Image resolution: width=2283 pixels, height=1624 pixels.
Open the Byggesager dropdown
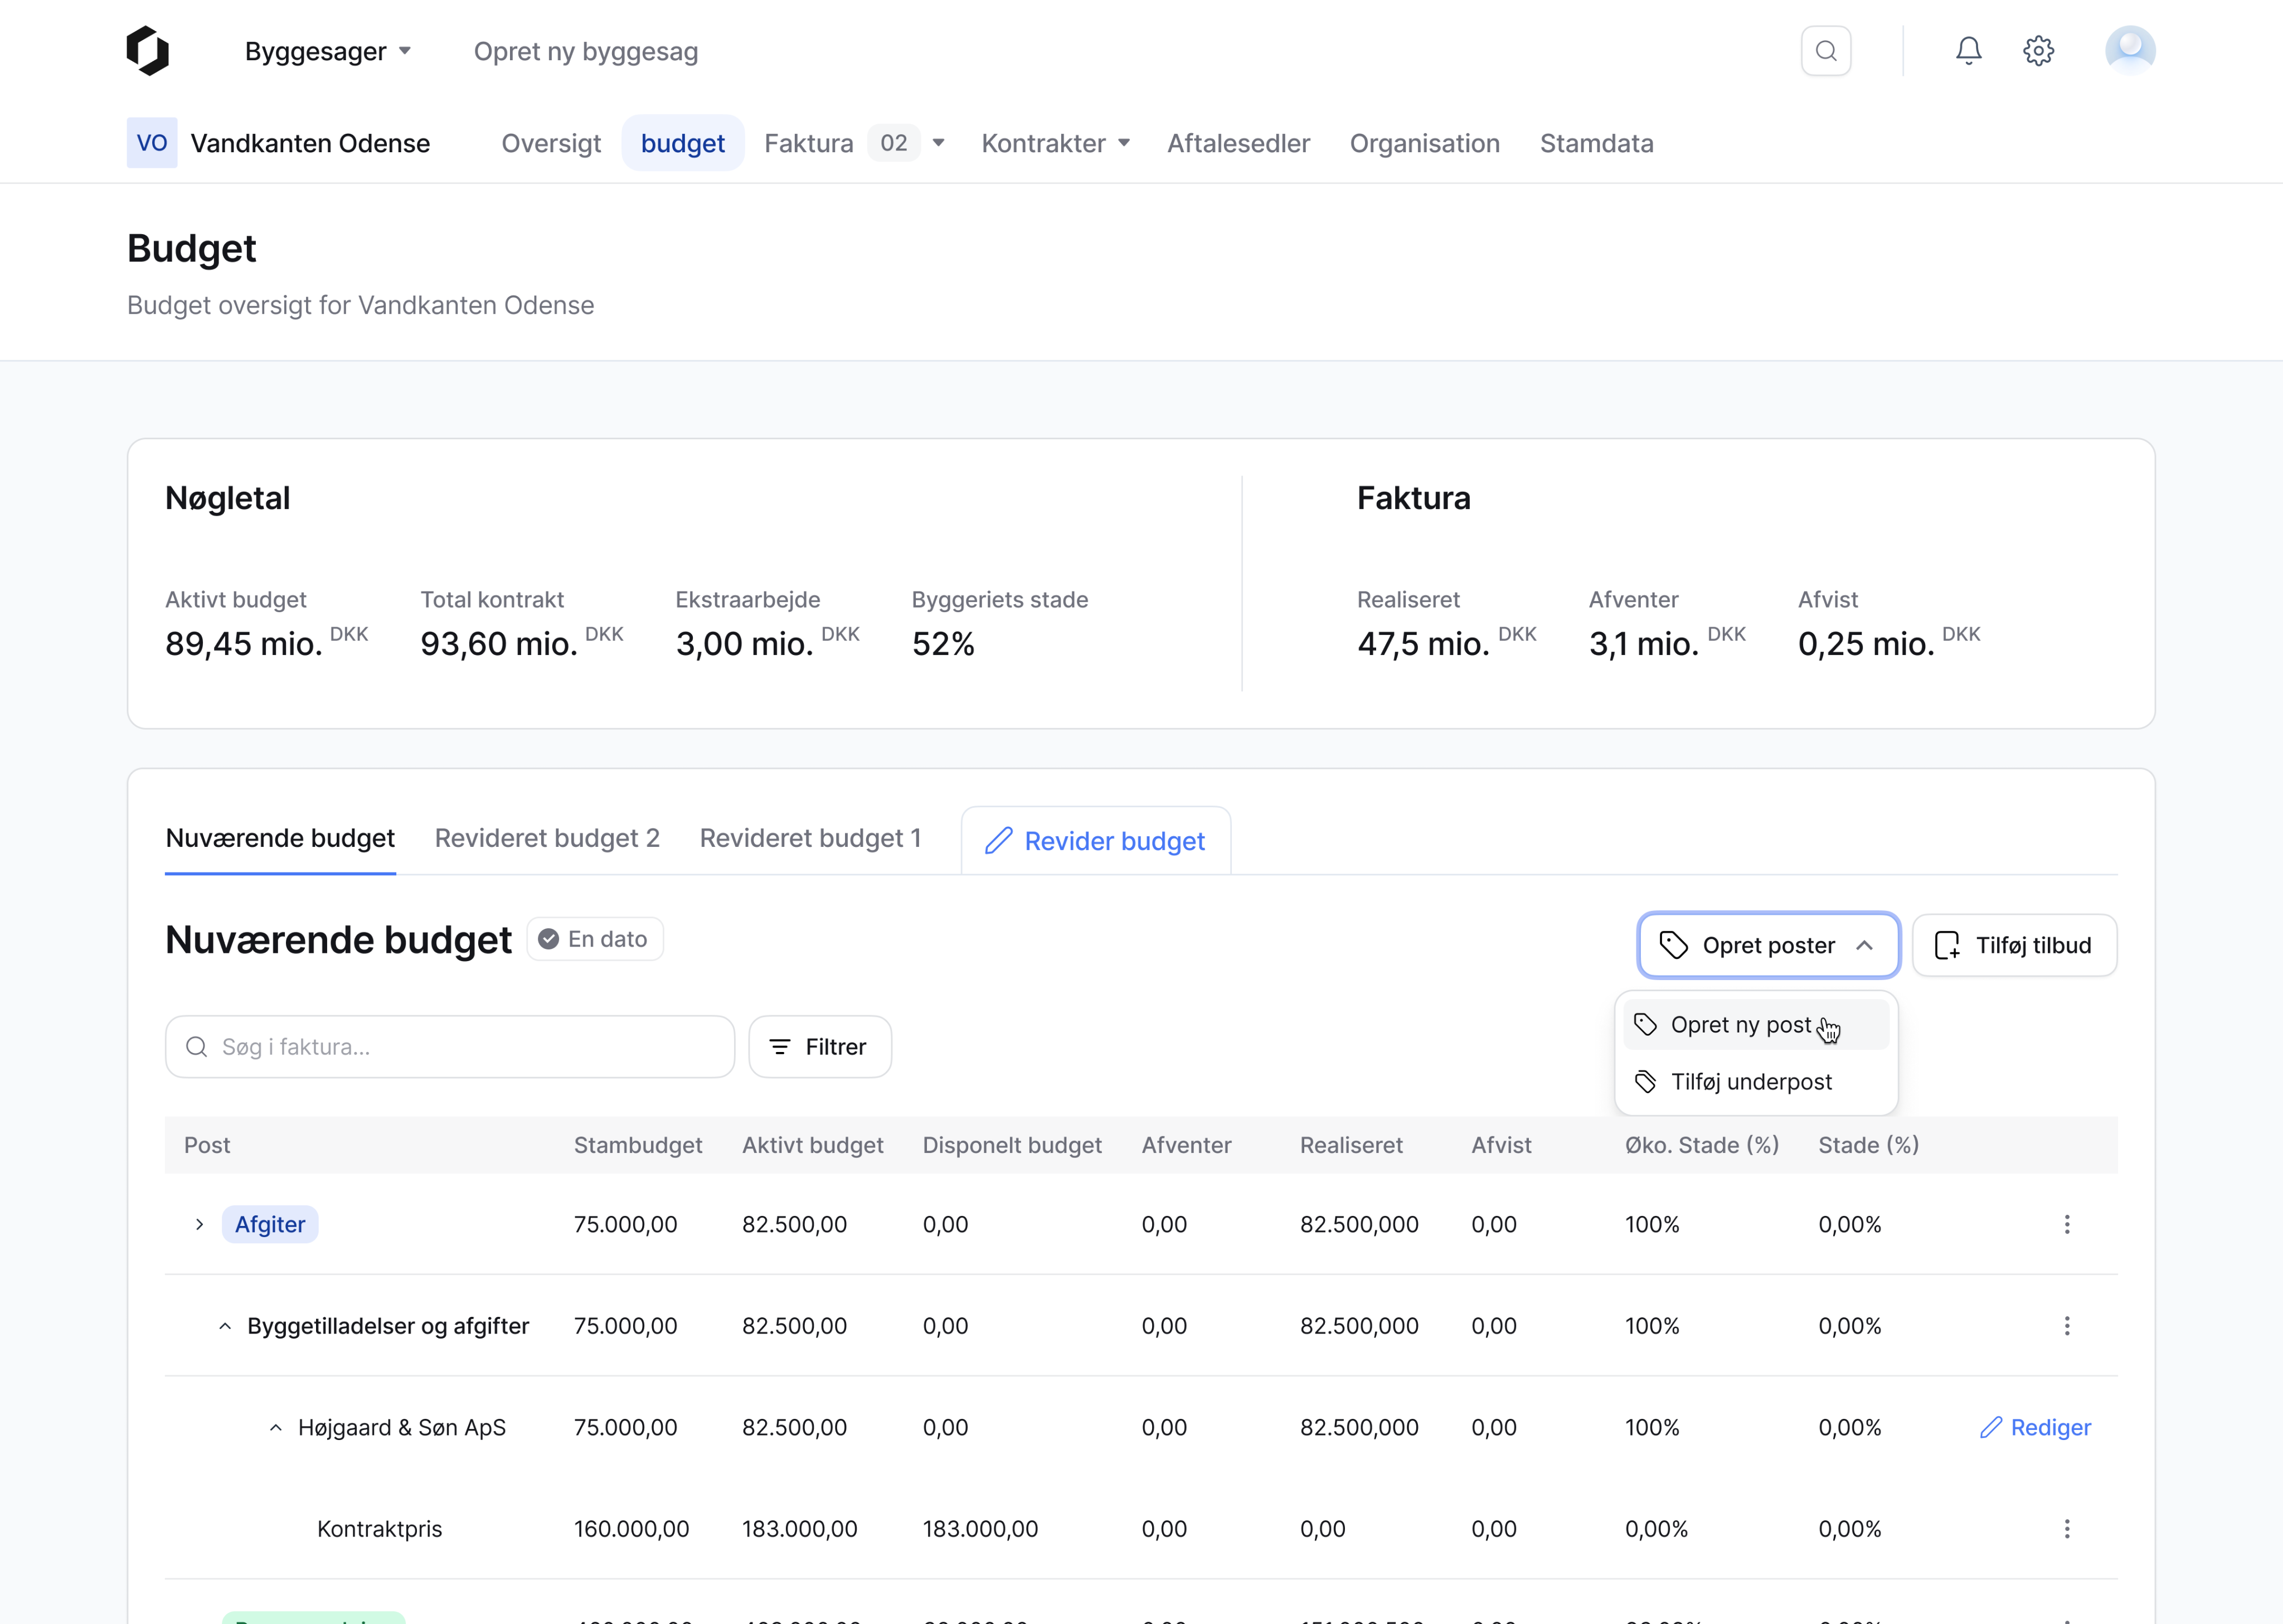[x=328, y=51]
